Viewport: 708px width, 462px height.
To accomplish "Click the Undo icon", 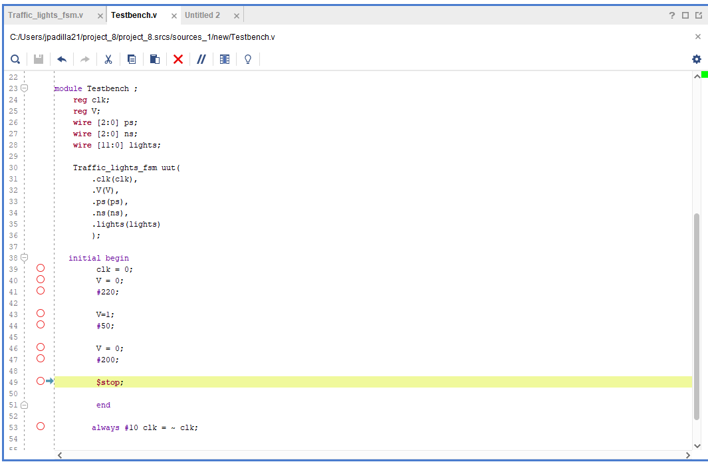I will point(61,59).
